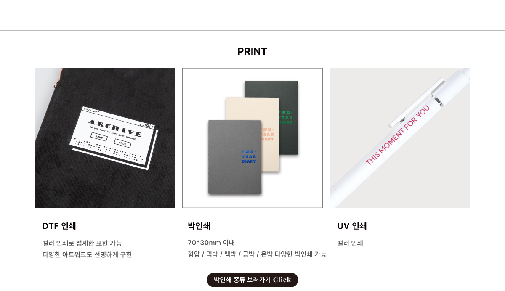Click the UV 인쇄 title
The image size is (505, 291).
tap(352, 226)
